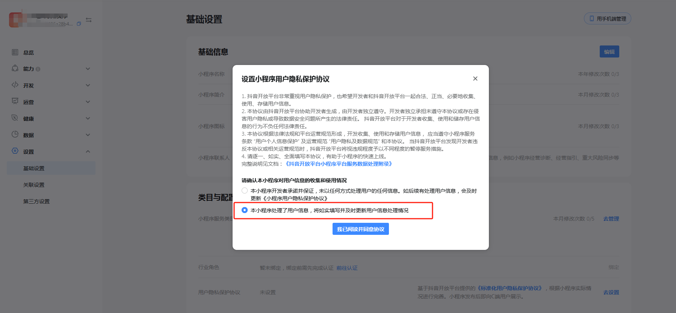This screenshot has width=676, height=313.
Task: Collapse the 设置 menu chevron
Action: pyautogui.click(x=88, y=151)
